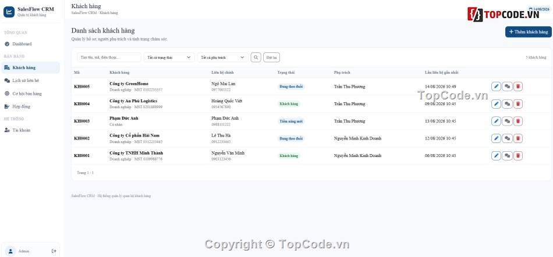The height and width of the screenshot is (257, 553).
Task: Edit customer KH0005 with pencil icon
Action: pyautogui.click(x=496, y=87)
